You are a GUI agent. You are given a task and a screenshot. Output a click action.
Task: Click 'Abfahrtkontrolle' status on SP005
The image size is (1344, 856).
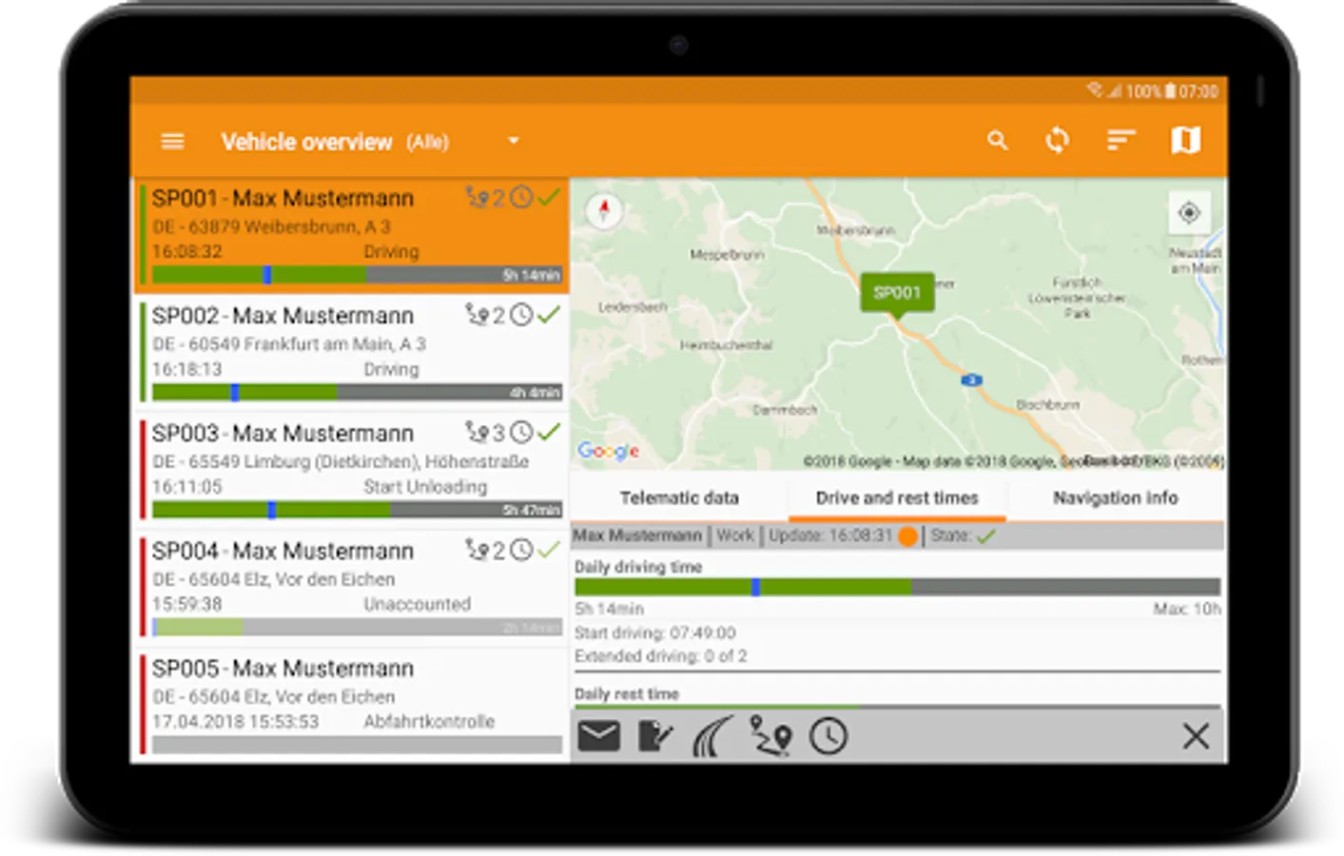point(429,722)
